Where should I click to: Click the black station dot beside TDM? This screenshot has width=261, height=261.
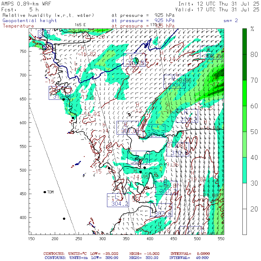click(x=45, y=192)
